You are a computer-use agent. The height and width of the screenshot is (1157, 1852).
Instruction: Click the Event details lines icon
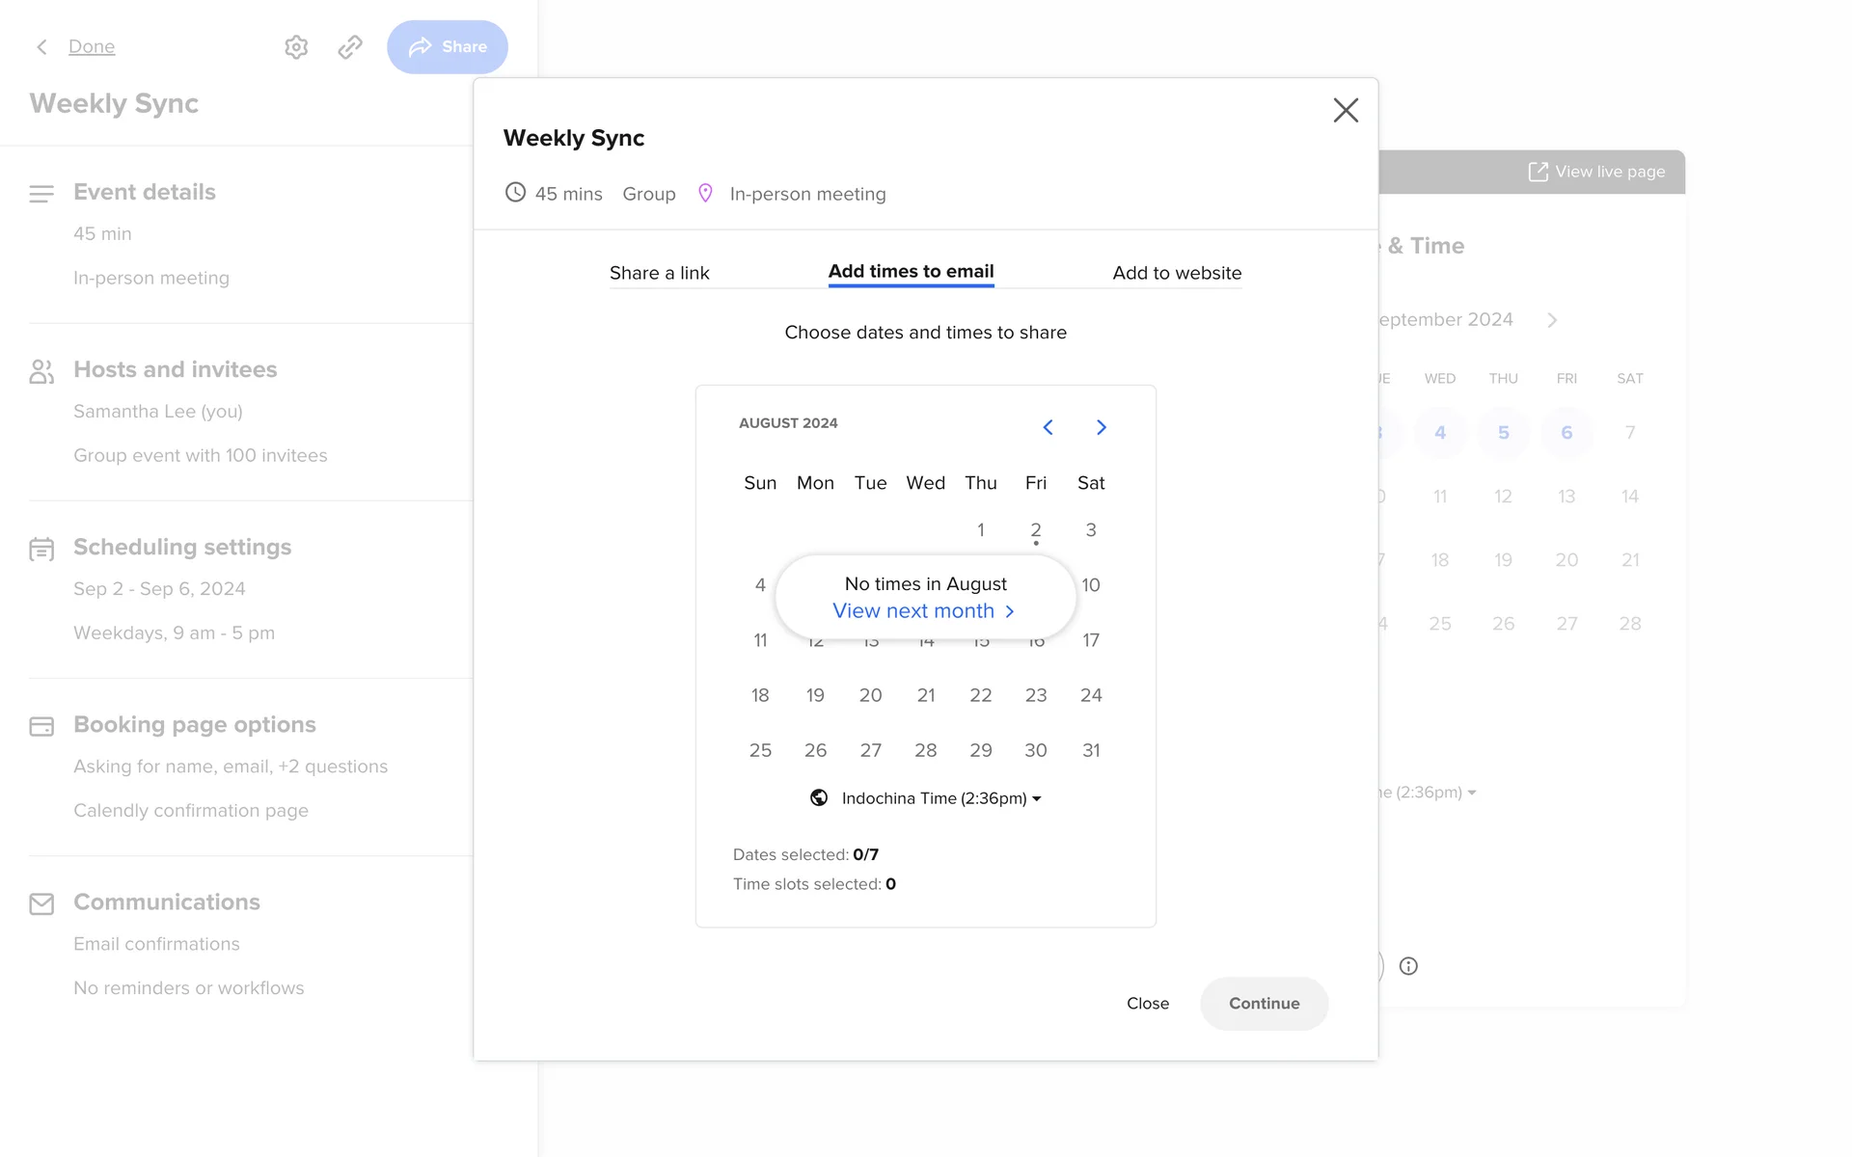(x=41, y=194)
